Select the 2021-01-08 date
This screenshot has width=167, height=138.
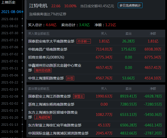(10, 132)
